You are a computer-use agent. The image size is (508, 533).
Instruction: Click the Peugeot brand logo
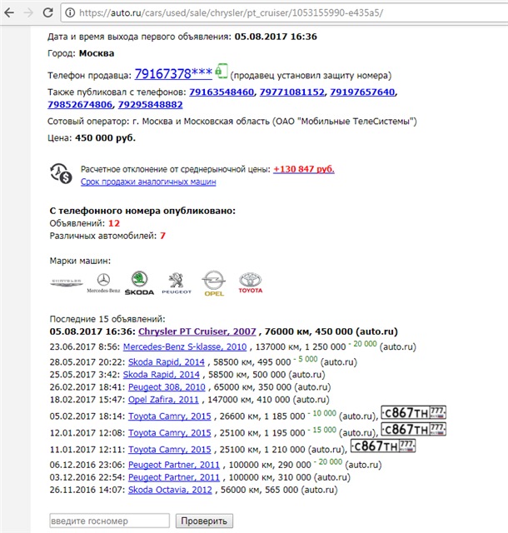pyautogui.click(x=177, y=283)
